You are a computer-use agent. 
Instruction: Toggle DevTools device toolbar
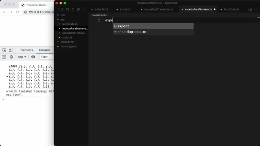click(11, 50)
